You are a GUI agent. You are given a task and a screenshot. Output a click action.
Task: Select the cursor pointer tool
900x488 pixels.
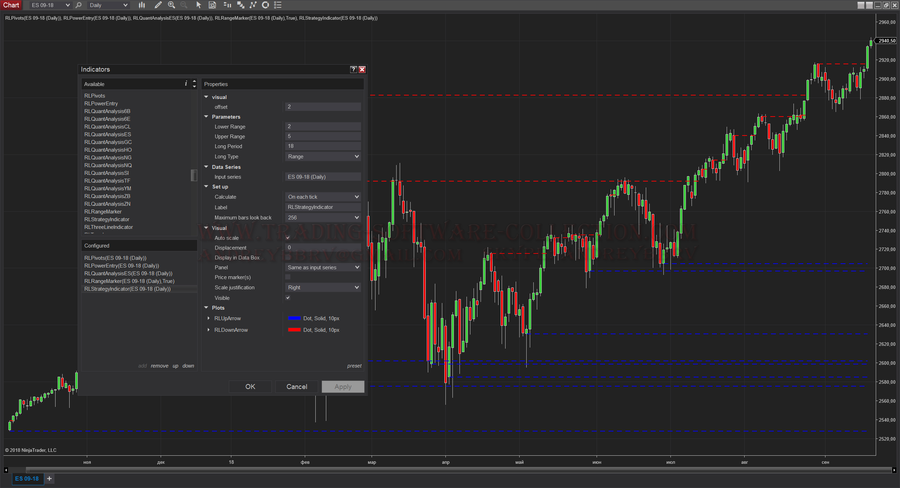199,5
